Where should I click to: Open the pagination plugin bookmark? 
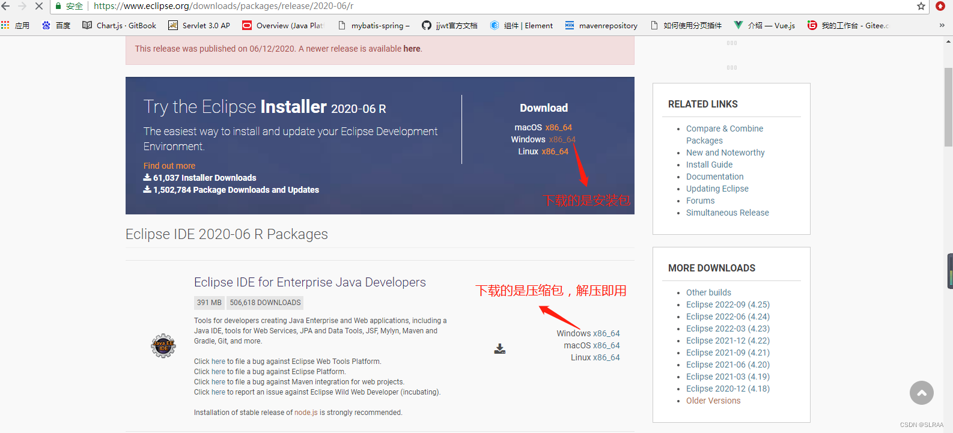coord(686,25)
